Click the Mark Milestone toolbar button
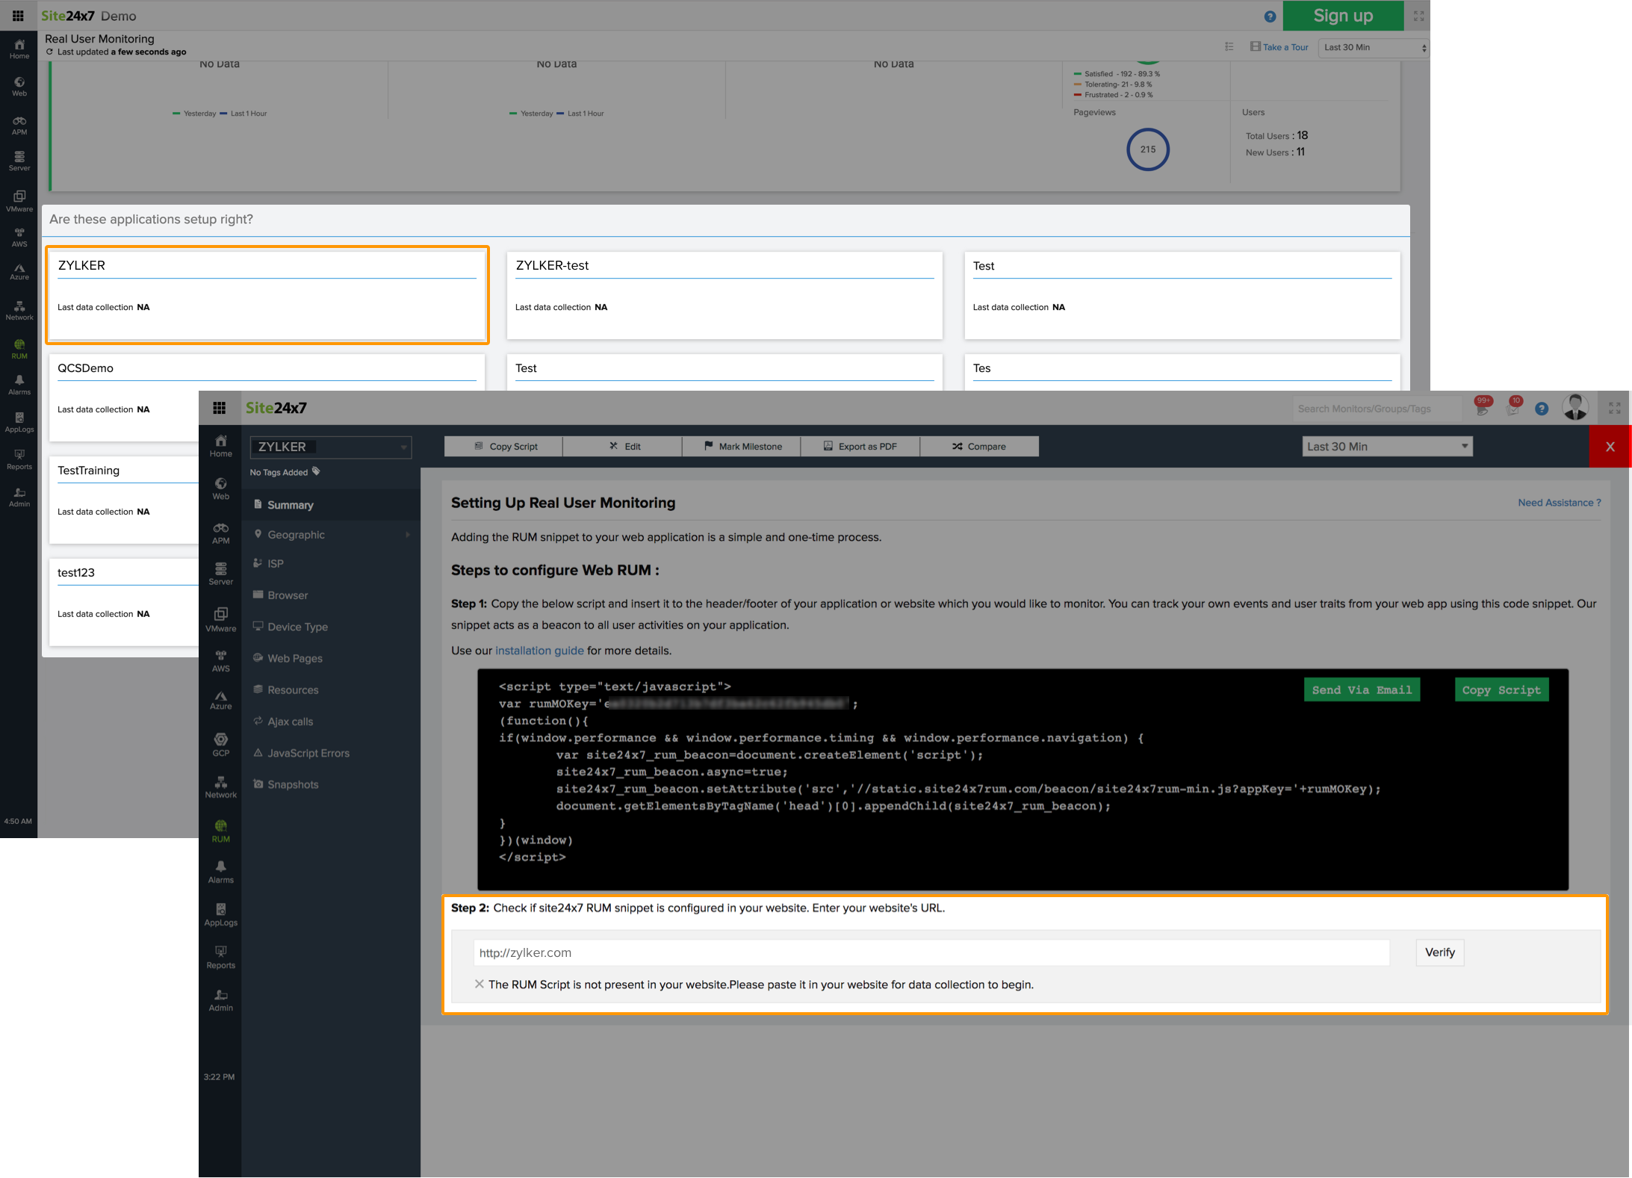Screen dimensions: 1632x1178 tap(742, 447)
